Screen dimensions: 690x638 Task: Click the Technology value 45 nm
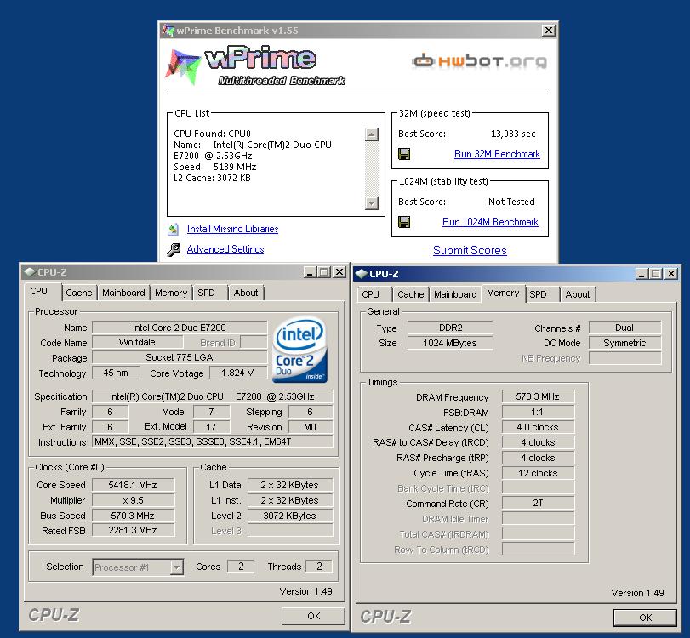click(116, 373)
